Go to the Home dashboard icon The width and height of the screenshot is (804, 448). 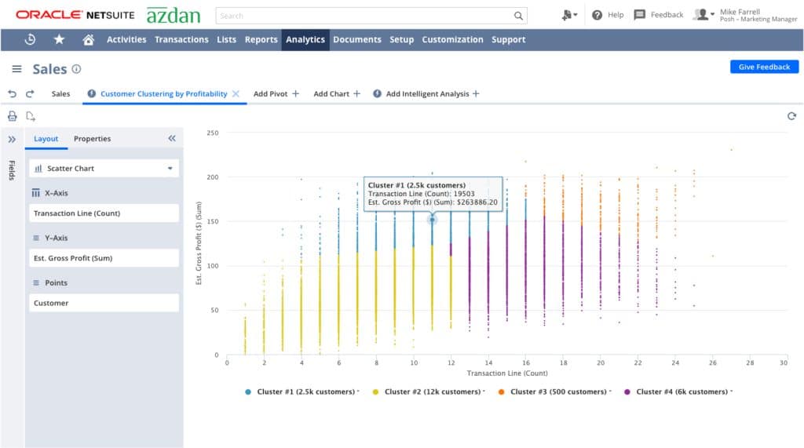[88, 39]
